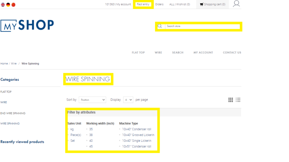Screen dimensions: 289x162
Task: Click the MyShop logo
Action: pos(27,25)
